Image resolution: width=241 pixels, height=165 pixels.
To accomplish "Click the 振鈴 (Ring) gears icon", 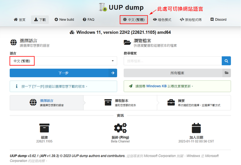I will coord(120,128).
